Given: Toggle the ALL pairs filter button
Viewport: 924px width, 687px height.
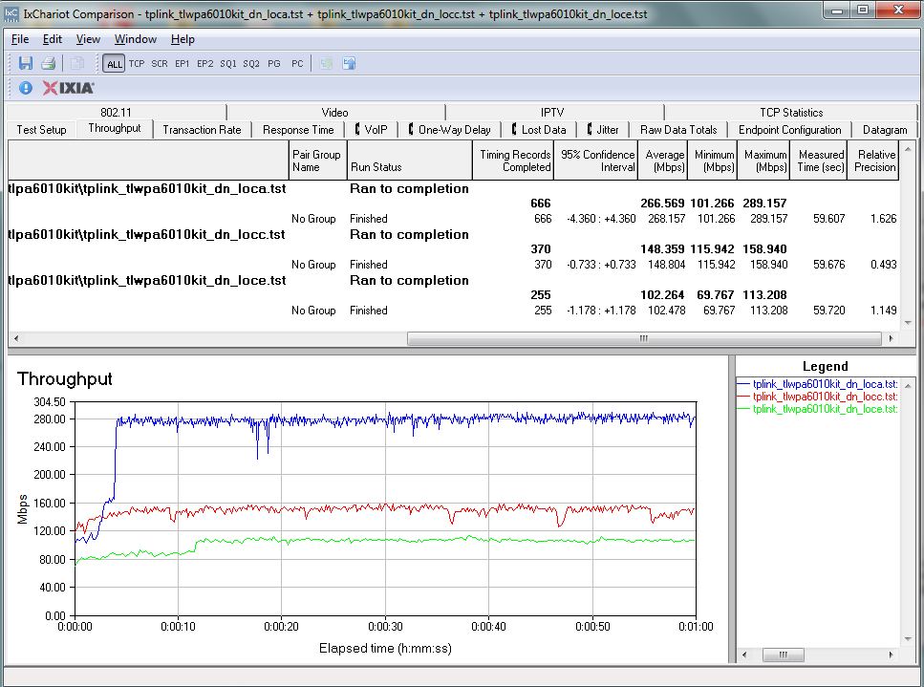Looking at the screenshot, I should 114,64.
